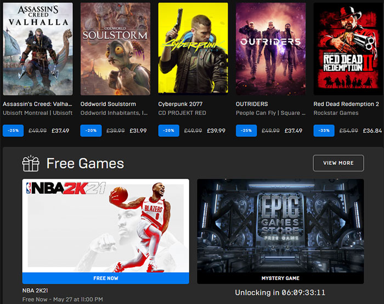Image resolution: width=384 pixels, height=304 pixels.
Task: Click the CD PROJEKT RED publisher text
Action: (x=182, y=113)
